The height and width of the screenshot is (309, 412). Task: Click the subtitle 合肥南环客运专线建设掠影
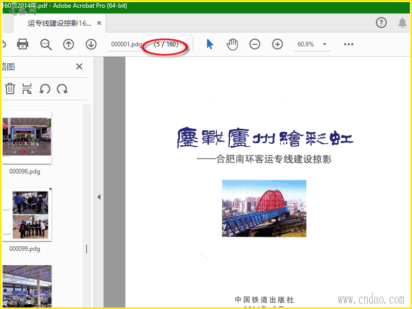(x=274, y=159)
